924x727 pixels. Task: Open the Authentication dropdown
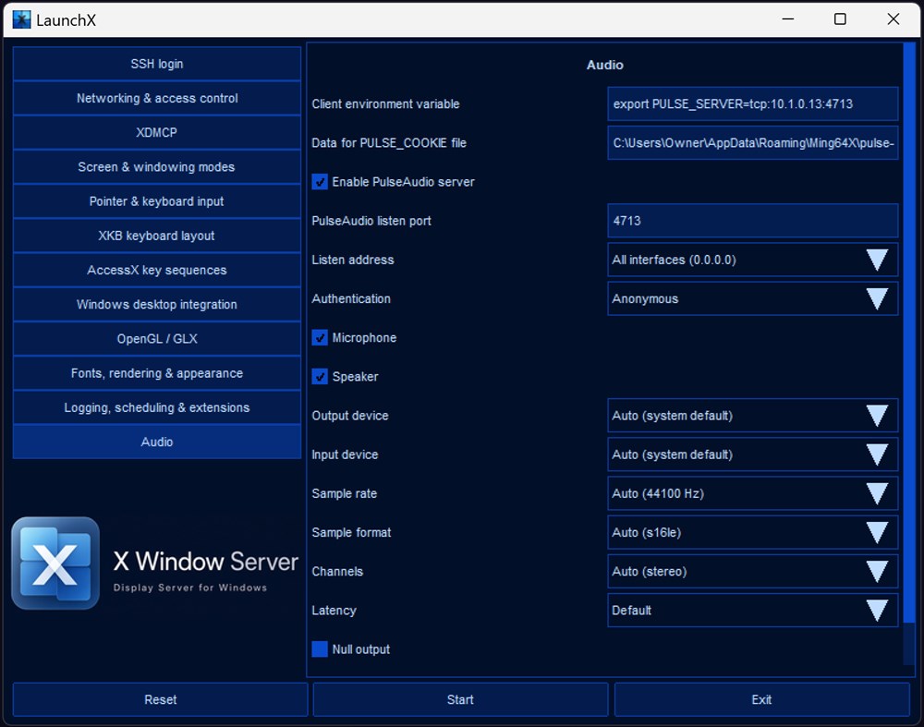(x=752, y=298)
